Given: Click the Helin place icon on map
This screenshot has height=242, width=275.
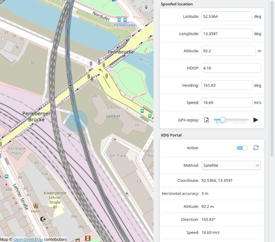Looking at the screenshot, I should click(36, 205).
